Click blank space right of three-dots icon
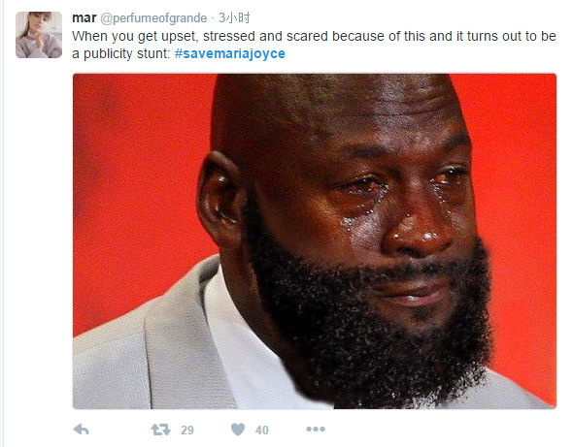The image size is (573, 447). [439, 430]
